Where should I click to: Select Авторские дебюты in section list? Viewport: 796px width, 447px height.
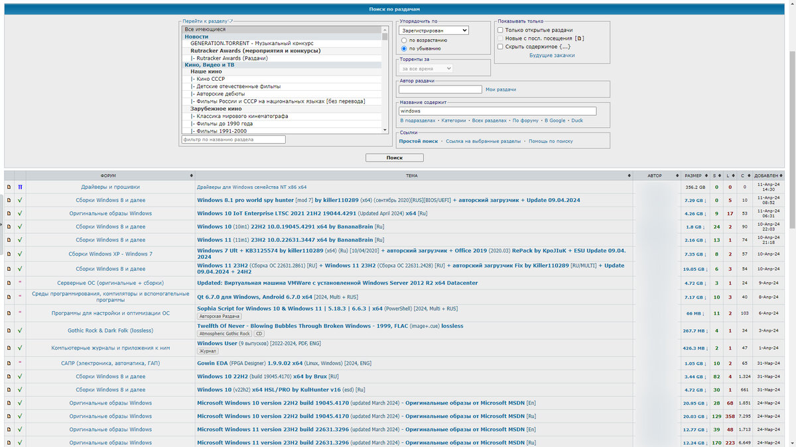pyautogui.click(x=282, y=94)
